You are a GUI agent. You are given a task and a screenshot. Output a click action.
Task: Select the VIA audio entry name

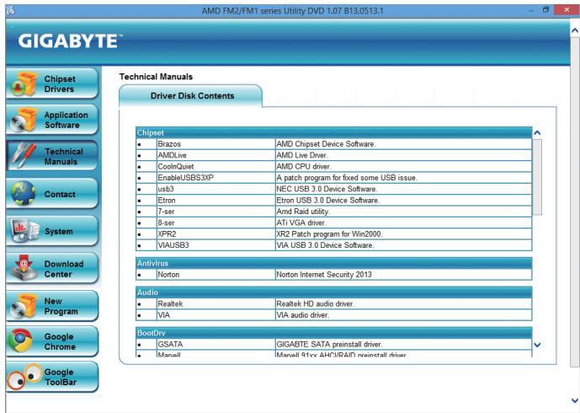pos(163,315)
